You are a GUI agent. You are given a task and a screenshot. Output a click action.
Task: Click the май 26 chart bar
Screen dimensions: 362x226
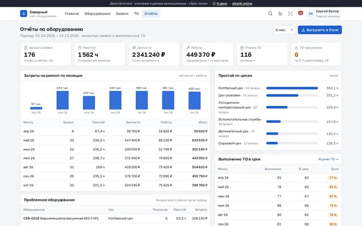[x=62, y=100]
